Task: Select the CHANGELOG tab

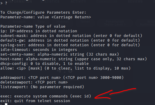Action: [x=107, y=1]
